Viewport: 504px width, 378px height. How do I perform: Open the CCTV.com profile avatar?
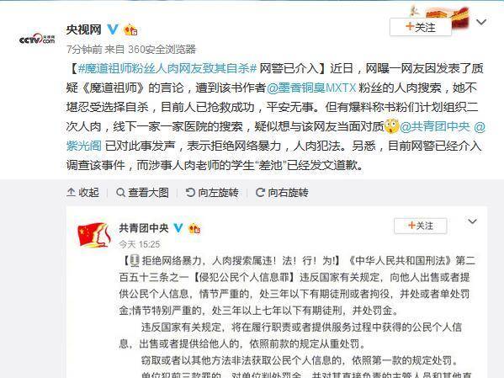[37, 39]
